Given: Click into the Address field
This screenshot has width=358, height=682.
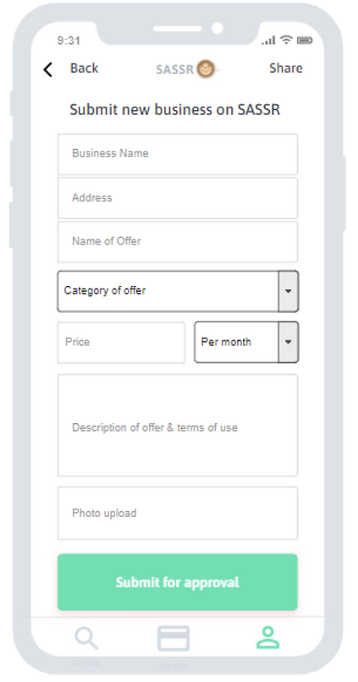Looking at the screenshot, I should tap(178, 198).
